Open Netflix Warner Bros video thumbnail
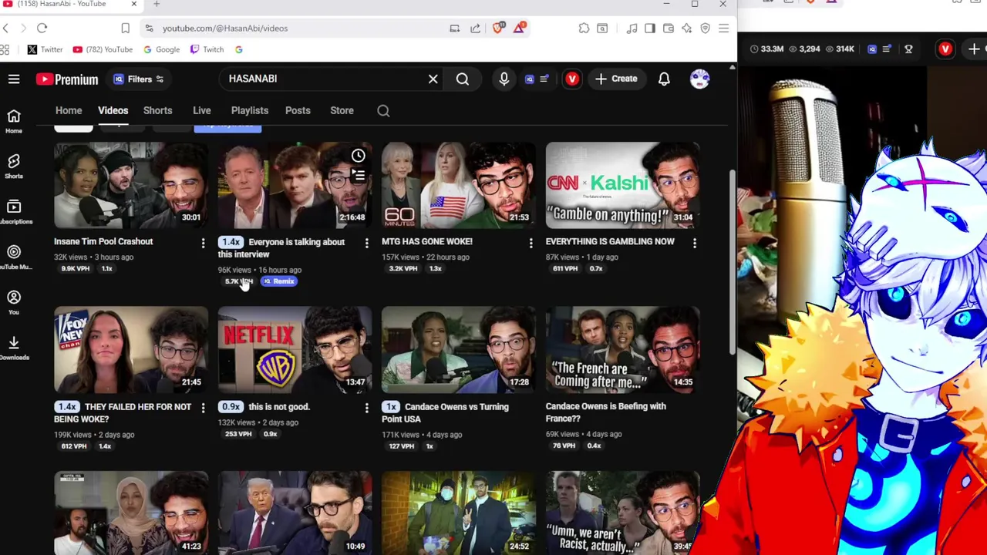 [295, 350]
